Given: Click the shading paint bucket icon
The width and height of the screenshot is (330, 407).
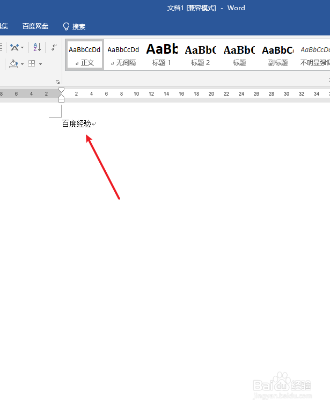Looking at the screenshot, I should 13,63.
